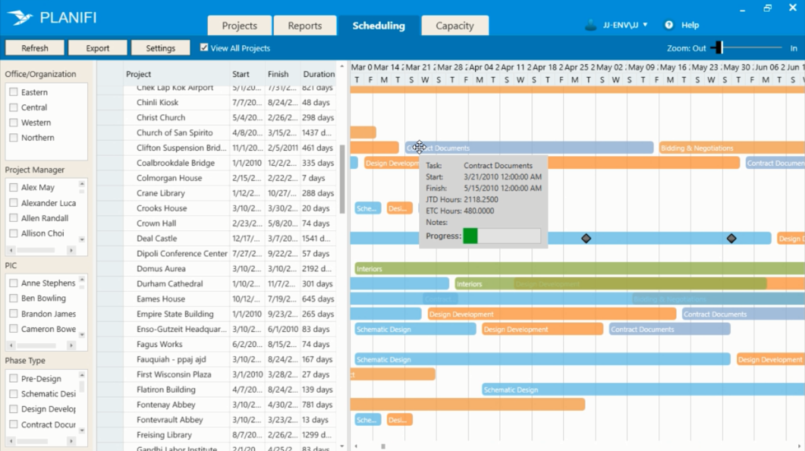Sort by the Duration column header
Image resolution: width=805 pixels, height=451 pixels.
319,74
